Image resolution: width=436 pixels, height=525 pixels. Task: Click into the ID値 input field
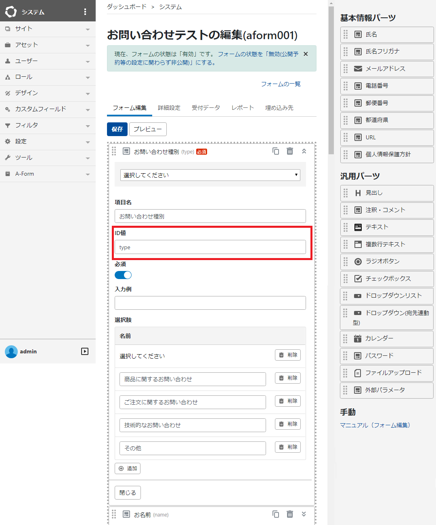210,247
